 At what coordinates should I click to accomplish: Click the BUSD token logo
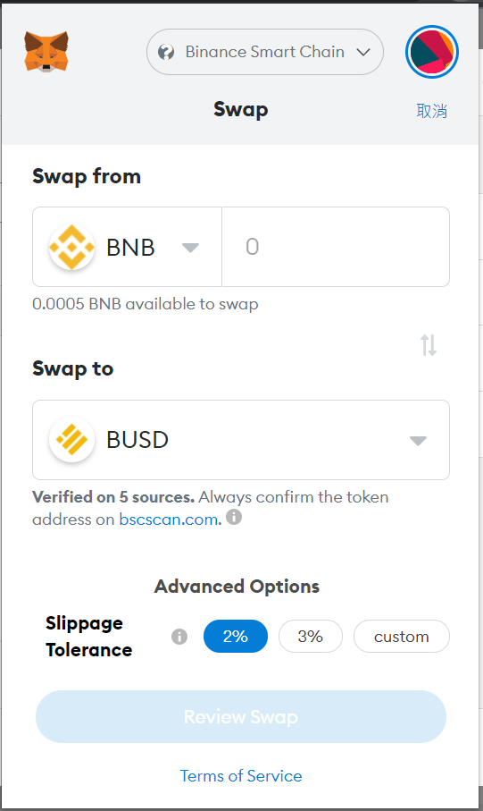point(71,440)
